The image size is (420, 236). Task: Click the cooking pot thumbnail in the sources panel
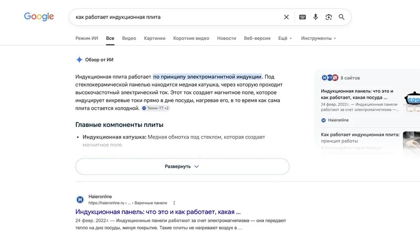pos(412,101)
